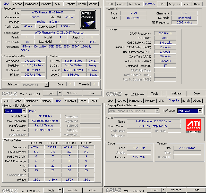Select SPD tab in Memory window
The height and width of the screenshot is (193, 206).
click(162, 4)
